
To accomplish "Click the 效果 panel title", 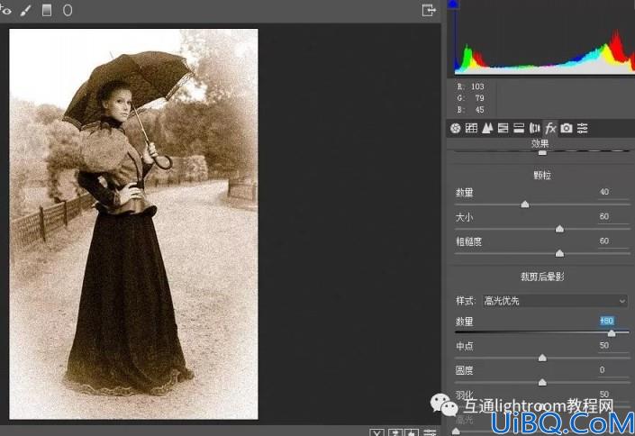I will pyautogui.click(x=540, y=143).
